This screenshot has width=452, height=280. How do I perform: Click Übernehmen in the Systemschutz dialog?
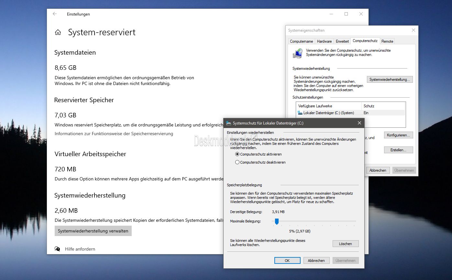[x=346, y=261]
